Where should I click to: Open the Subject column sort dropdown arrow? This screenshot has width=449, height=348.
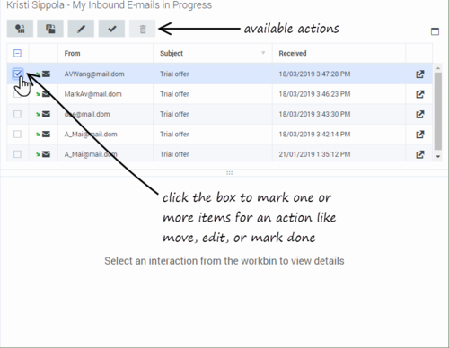tap(263, 53)
